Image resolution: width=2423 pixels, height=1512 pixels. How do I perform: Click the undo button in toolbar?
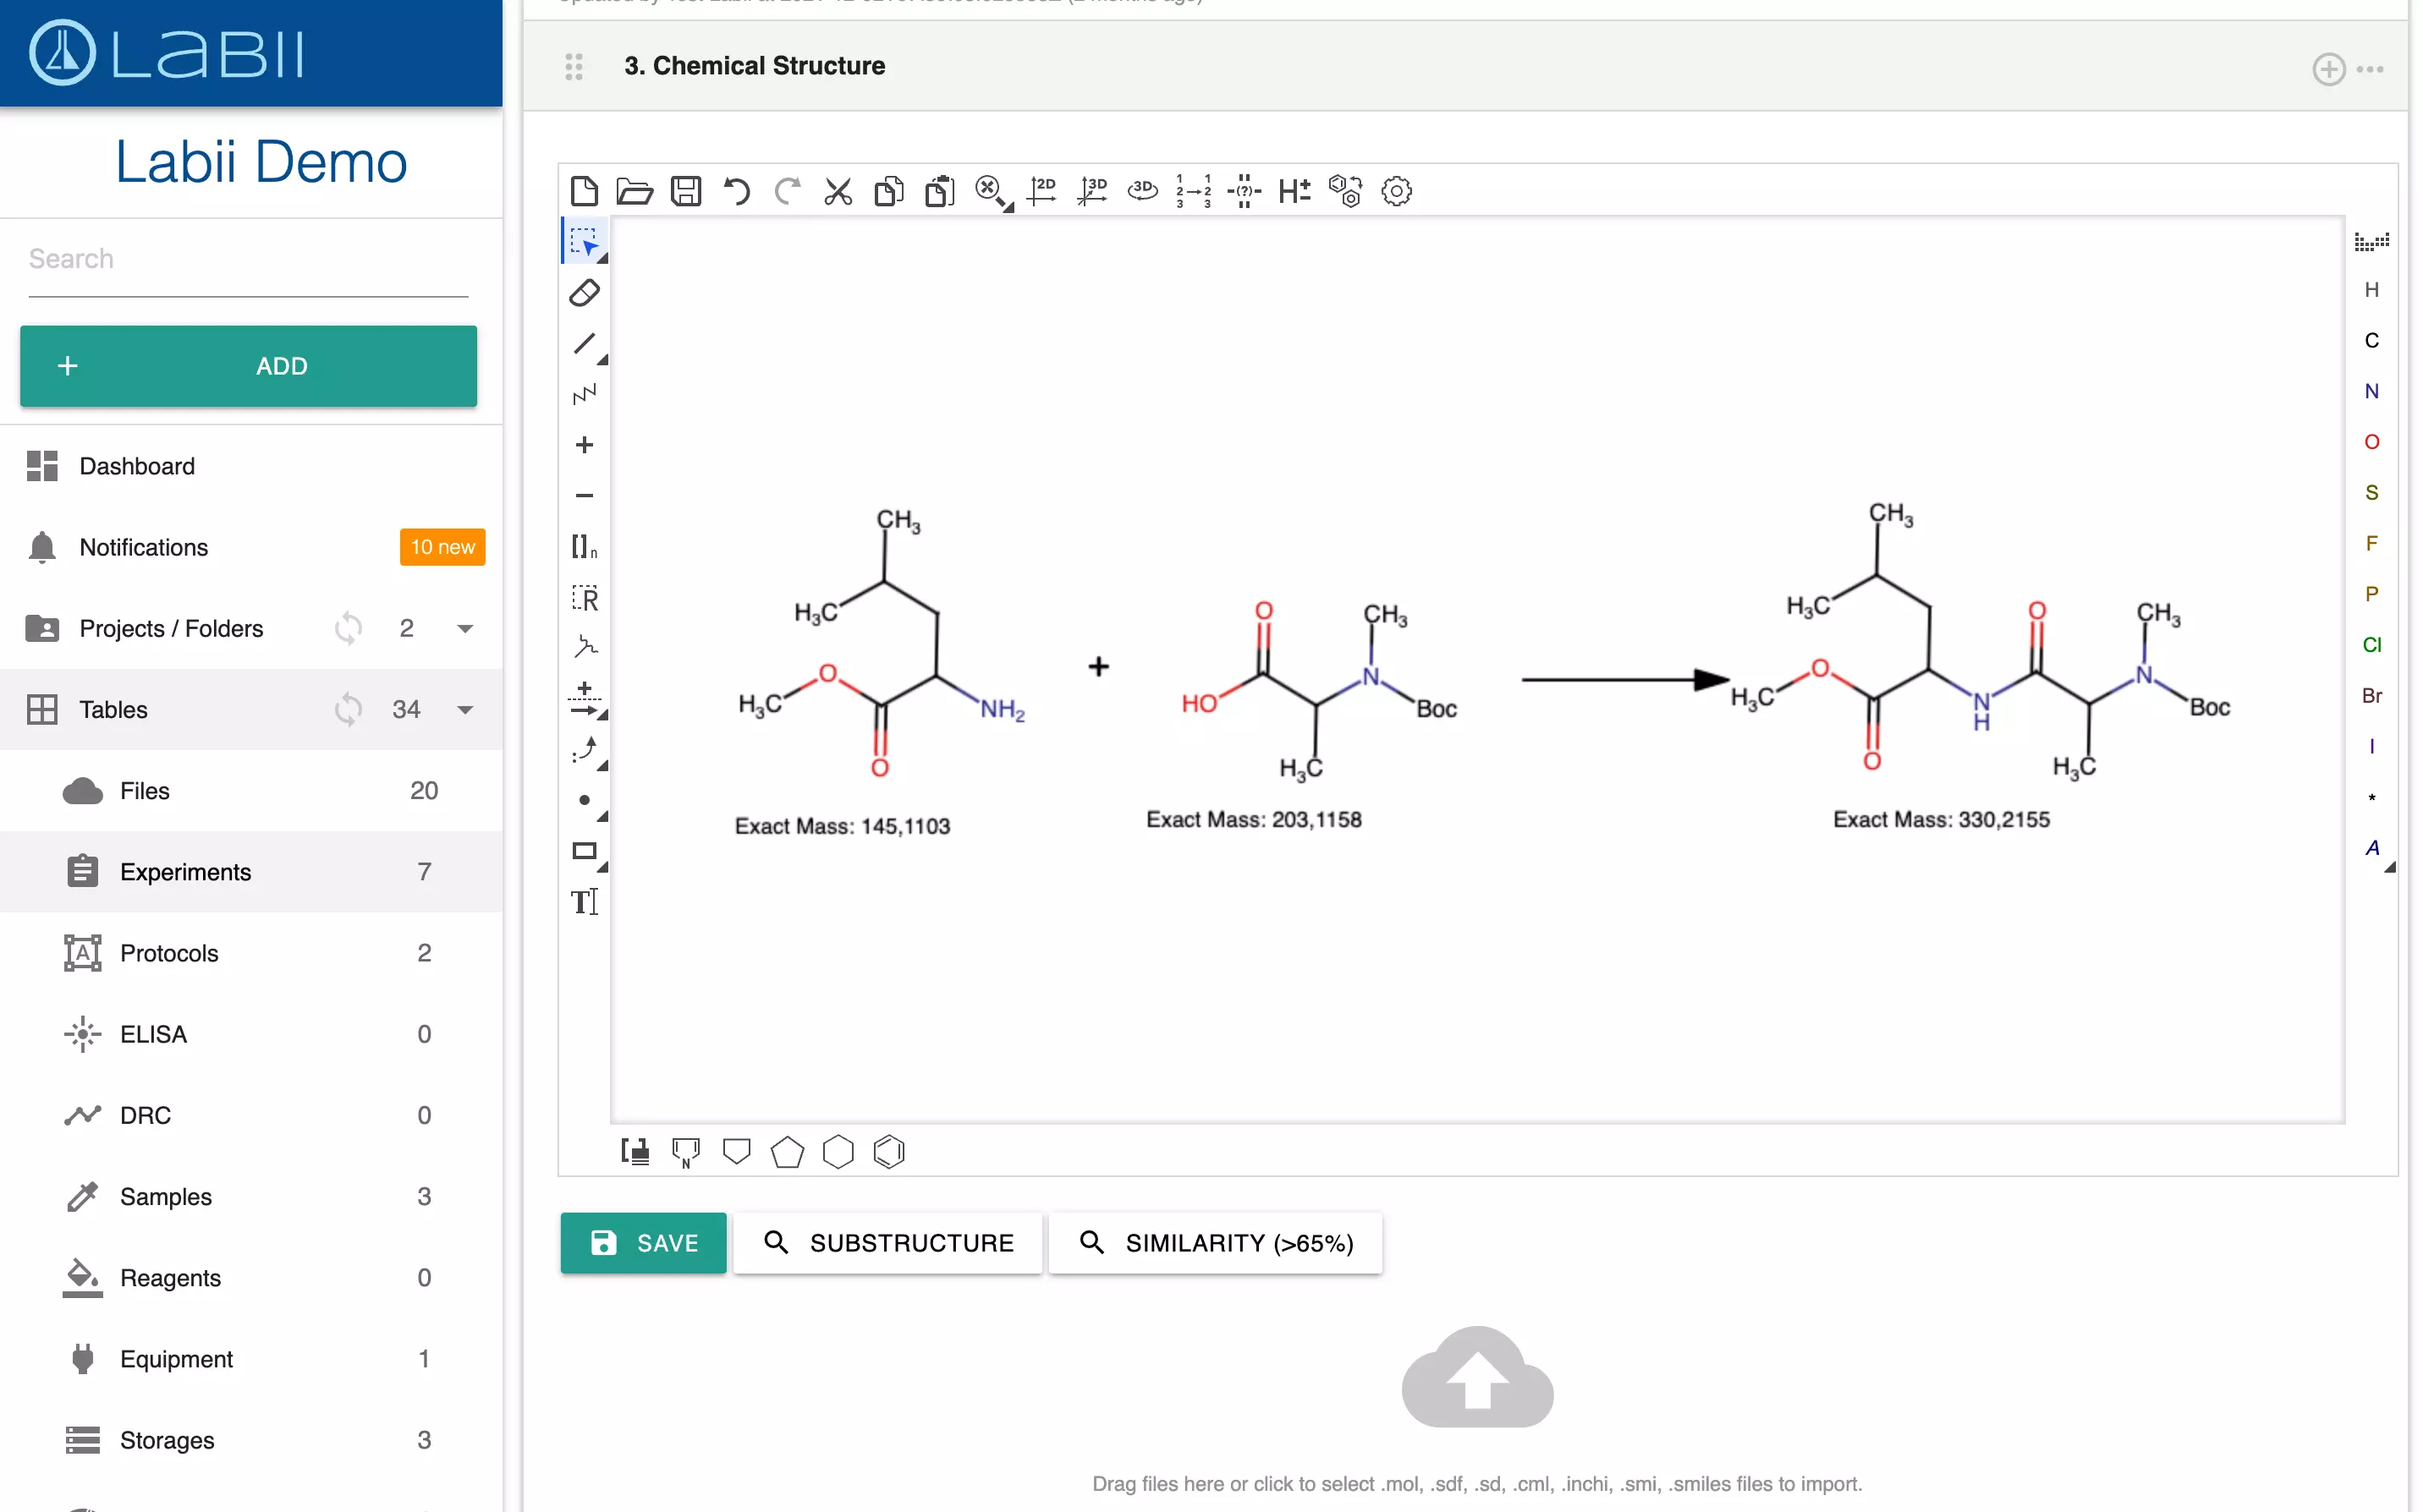(x=735, y=190)
